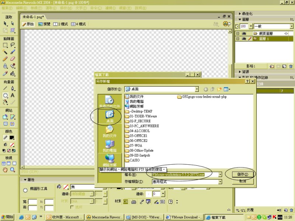Switch to full screen mode
This screenshot has width=295, height=221.
(14, 163)
